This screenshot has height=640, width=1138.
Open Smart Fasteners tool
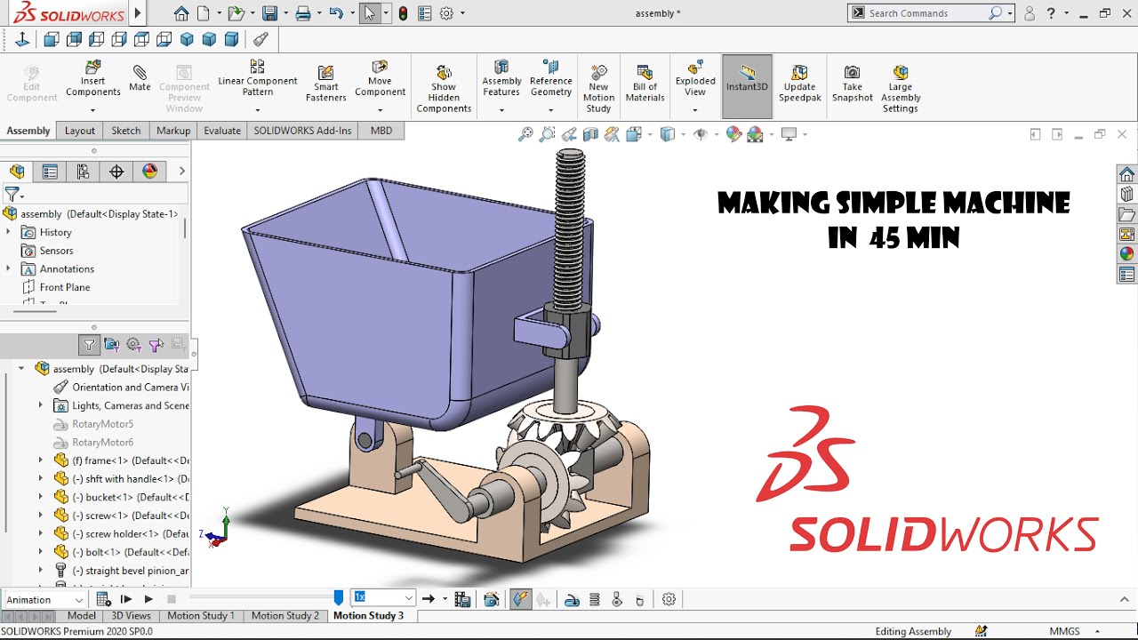pos(326,83)
